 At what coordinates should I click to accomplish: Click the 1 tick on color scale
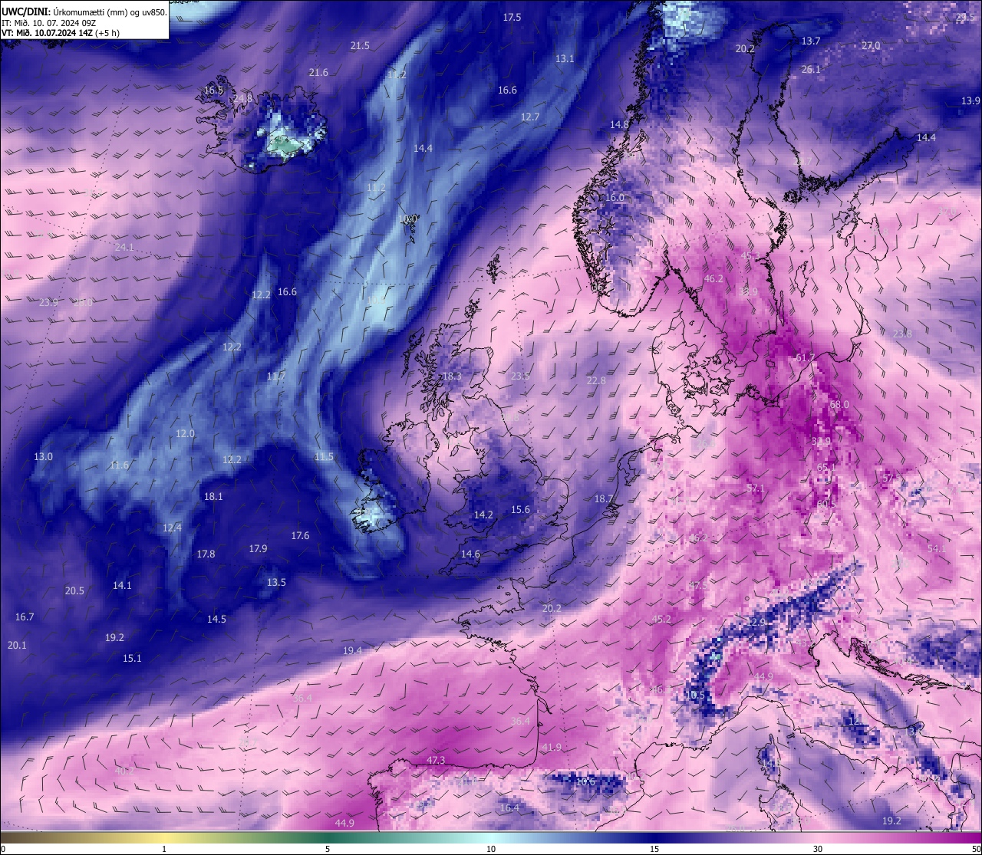(164, 849)
